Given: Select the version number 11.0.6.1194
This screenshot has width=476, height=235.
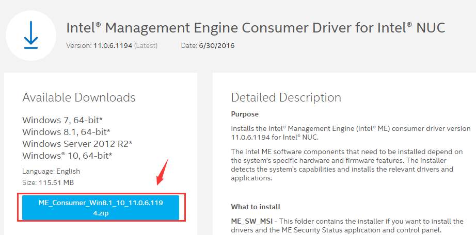Looking at the screenshot, I should click(113, 46).
